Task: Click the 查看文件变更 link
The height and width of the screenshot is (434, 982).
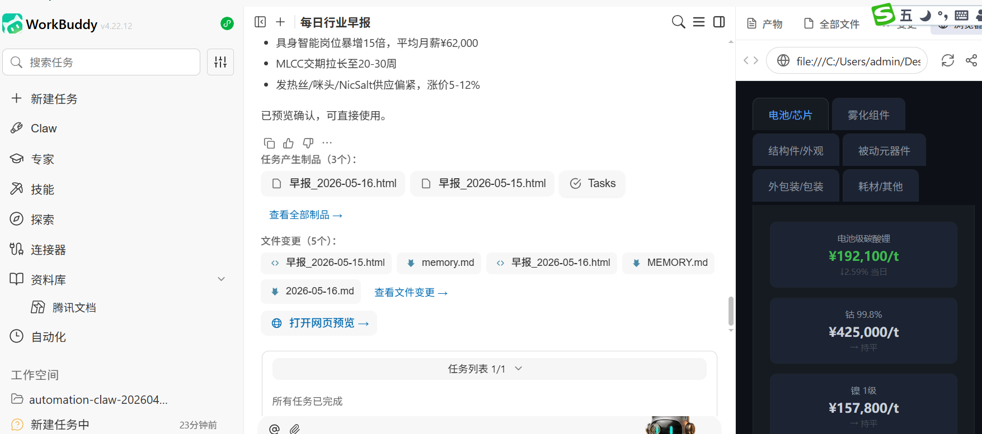Action: coord(411,293)
